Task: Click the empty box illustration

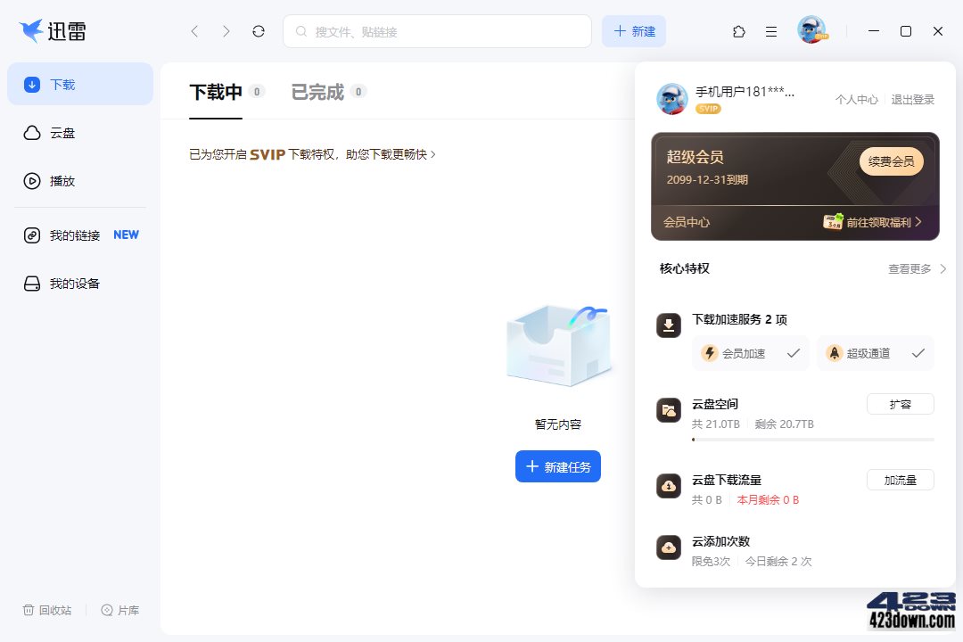Action: 557,345
